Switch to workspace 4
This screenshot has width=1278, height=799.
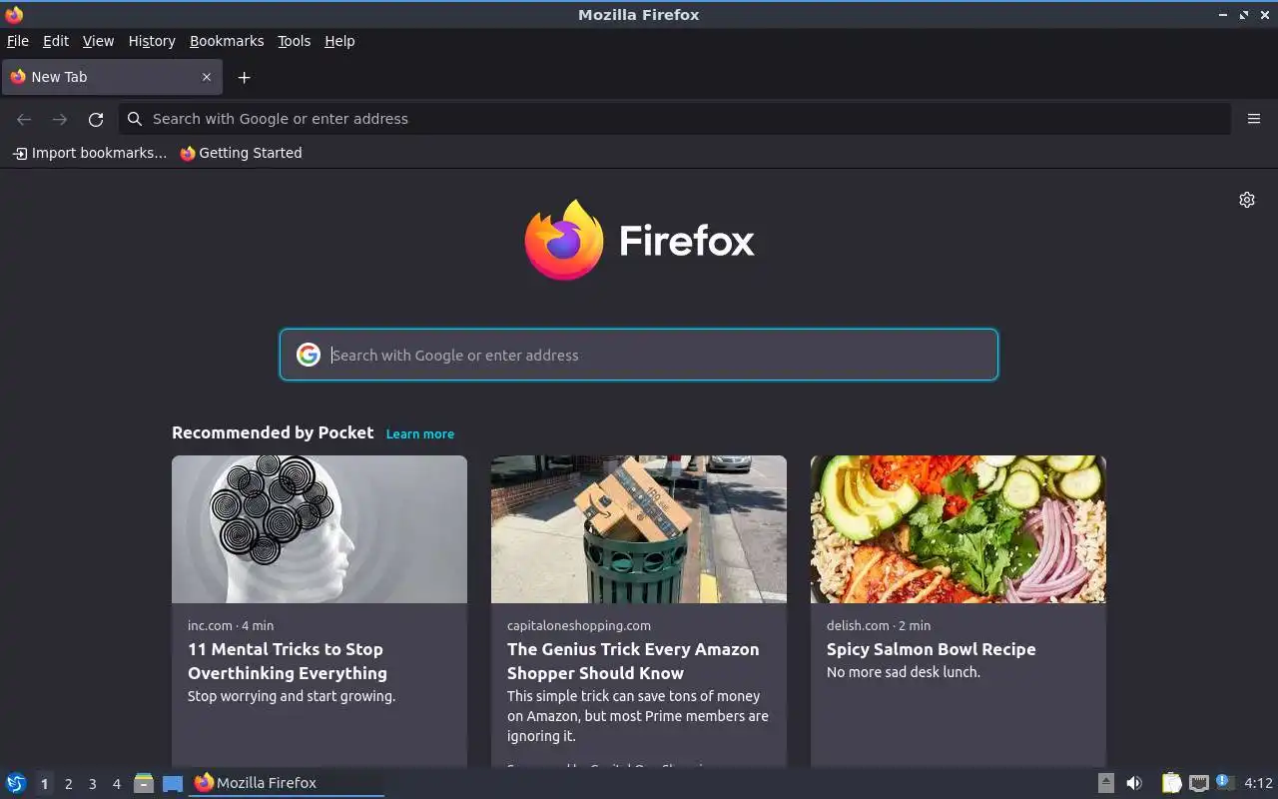point(116,784)
